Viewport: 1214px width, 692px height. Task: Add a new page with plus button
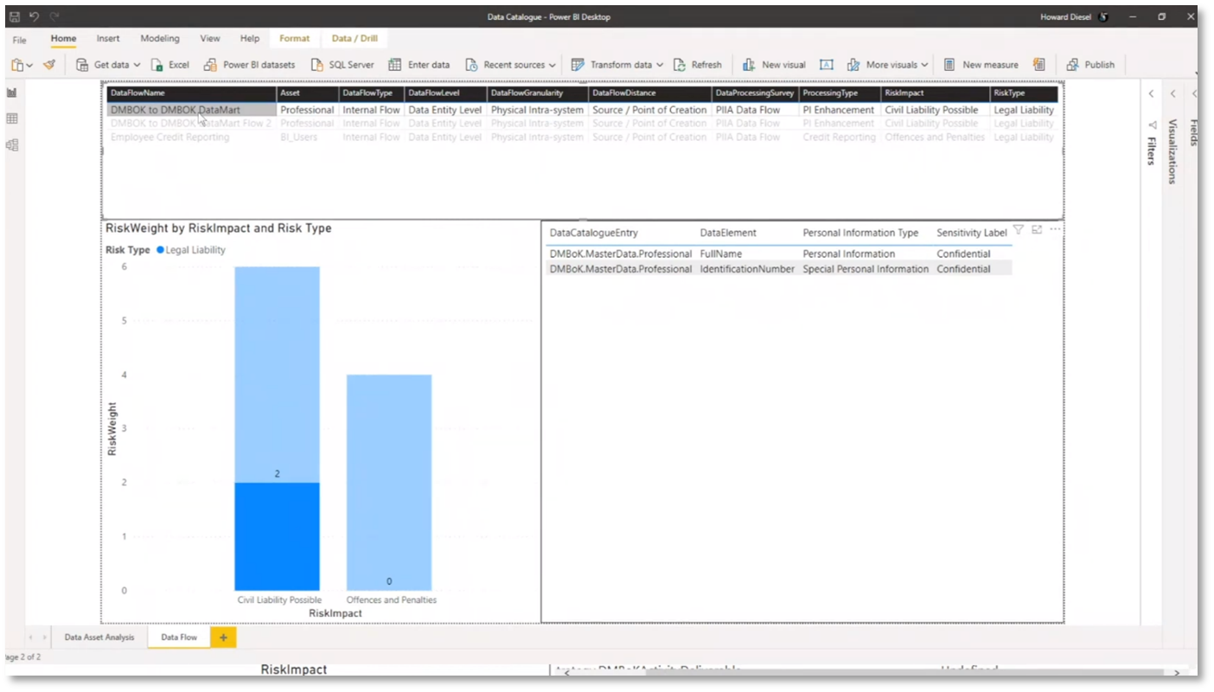(x=223, y=638)
